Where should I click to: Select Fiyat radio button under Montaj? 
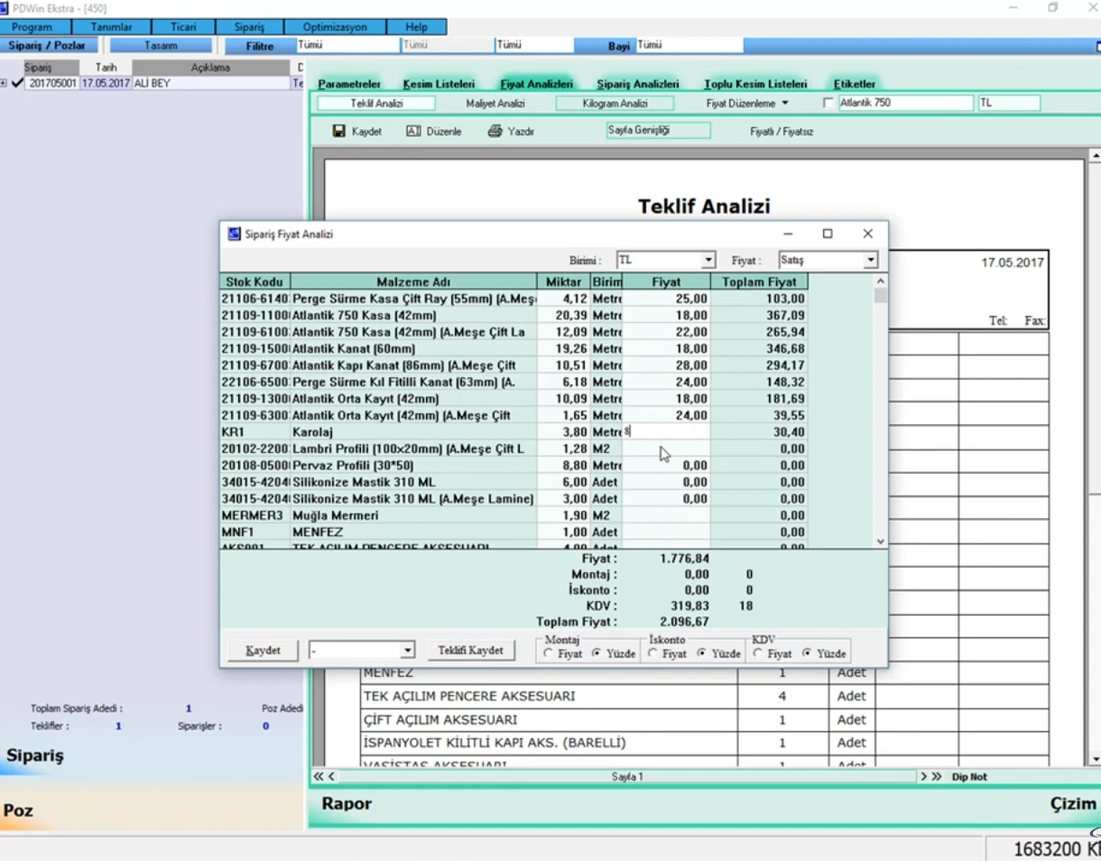[549, 653]
